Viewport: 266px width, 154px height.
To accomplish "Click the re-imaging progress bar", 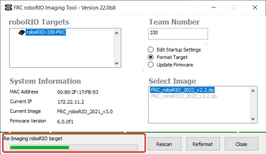I will point(74,147).
